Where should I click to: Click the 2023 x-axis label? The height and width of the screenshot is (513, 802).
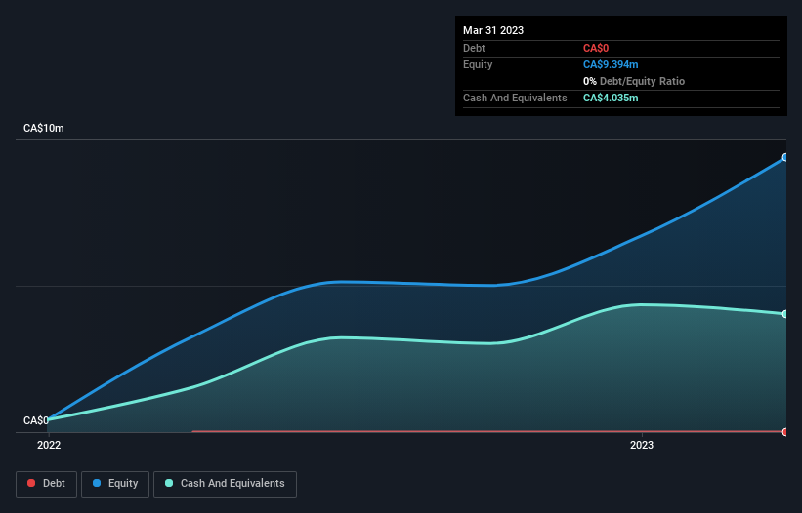click(642, 445)
